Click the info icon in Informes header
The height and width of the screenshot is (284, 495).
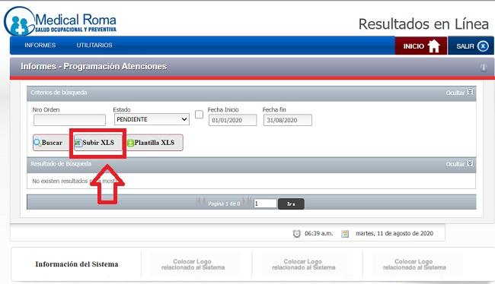484,67
